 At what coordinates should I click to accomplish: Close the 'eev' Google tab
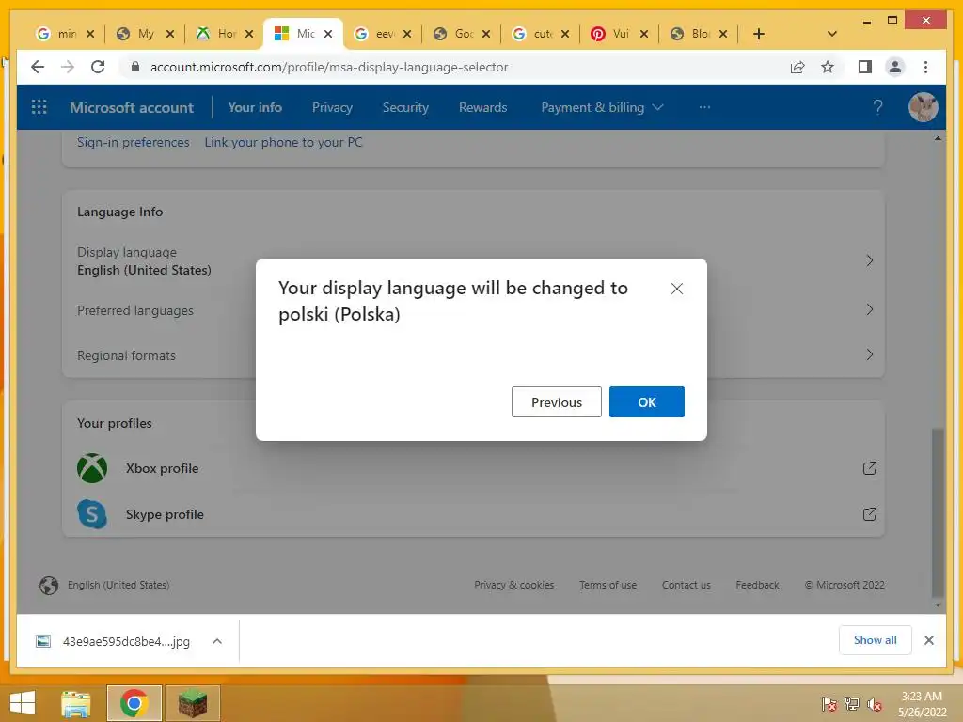pos(407,34)
